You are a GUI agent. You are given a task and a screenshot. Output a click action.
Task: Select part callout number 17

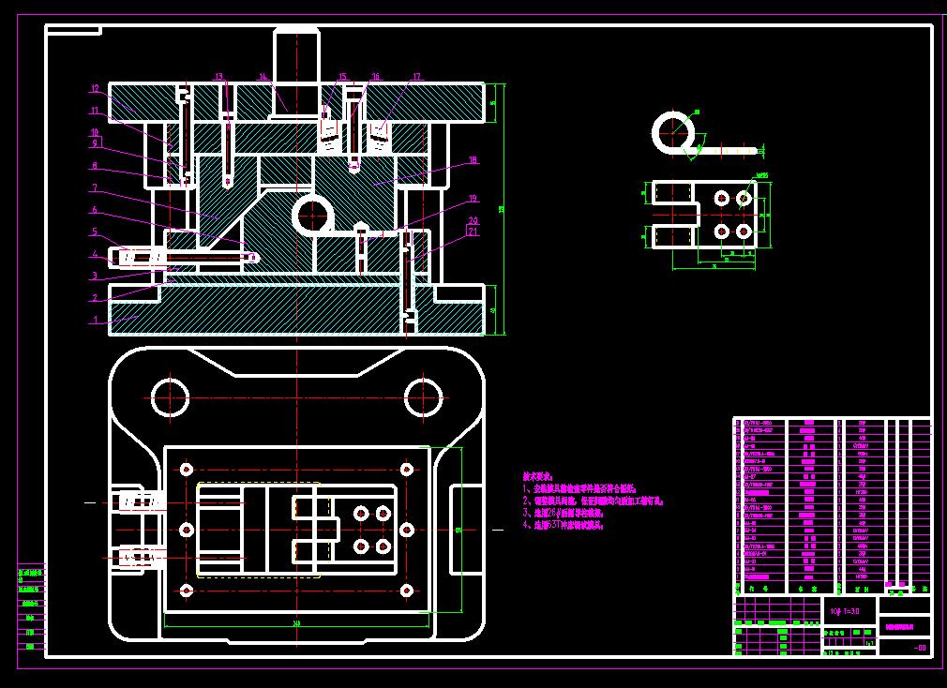click(x=416, y=77)
